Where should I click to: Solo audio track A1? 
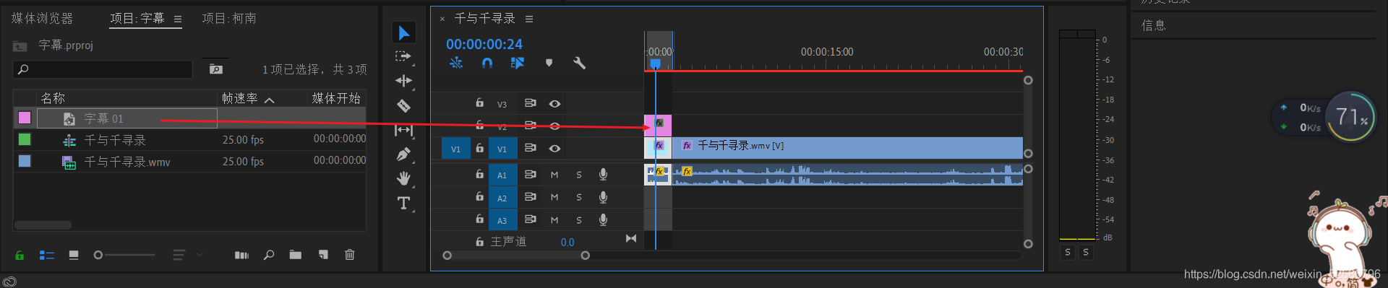point(579,175)
